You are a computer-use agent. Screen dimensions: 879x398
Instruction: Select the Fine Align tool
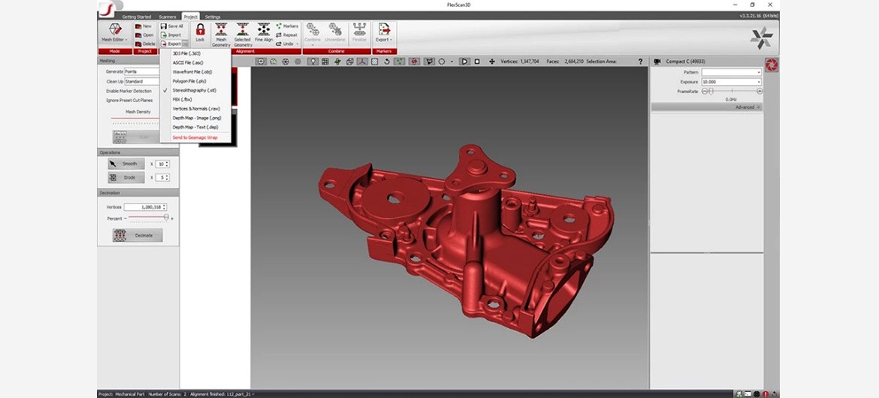264,33
